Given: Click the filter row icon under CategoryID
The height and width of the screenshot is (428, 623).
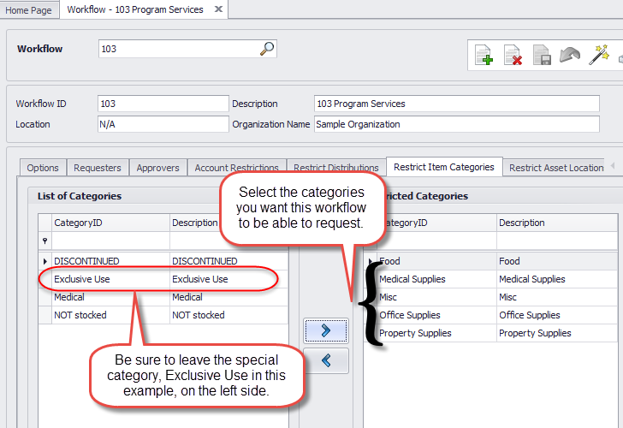Looking at the screenshot, I should 44,241.
